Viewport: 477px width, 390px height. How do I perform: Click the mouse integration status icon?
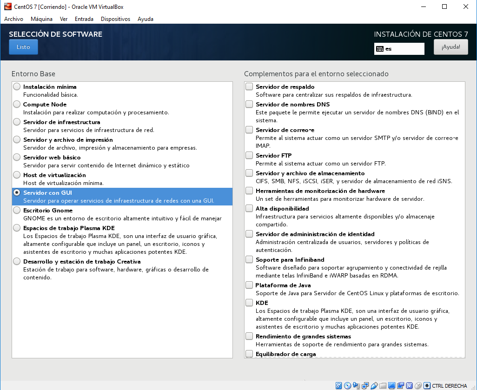(418, 385)
